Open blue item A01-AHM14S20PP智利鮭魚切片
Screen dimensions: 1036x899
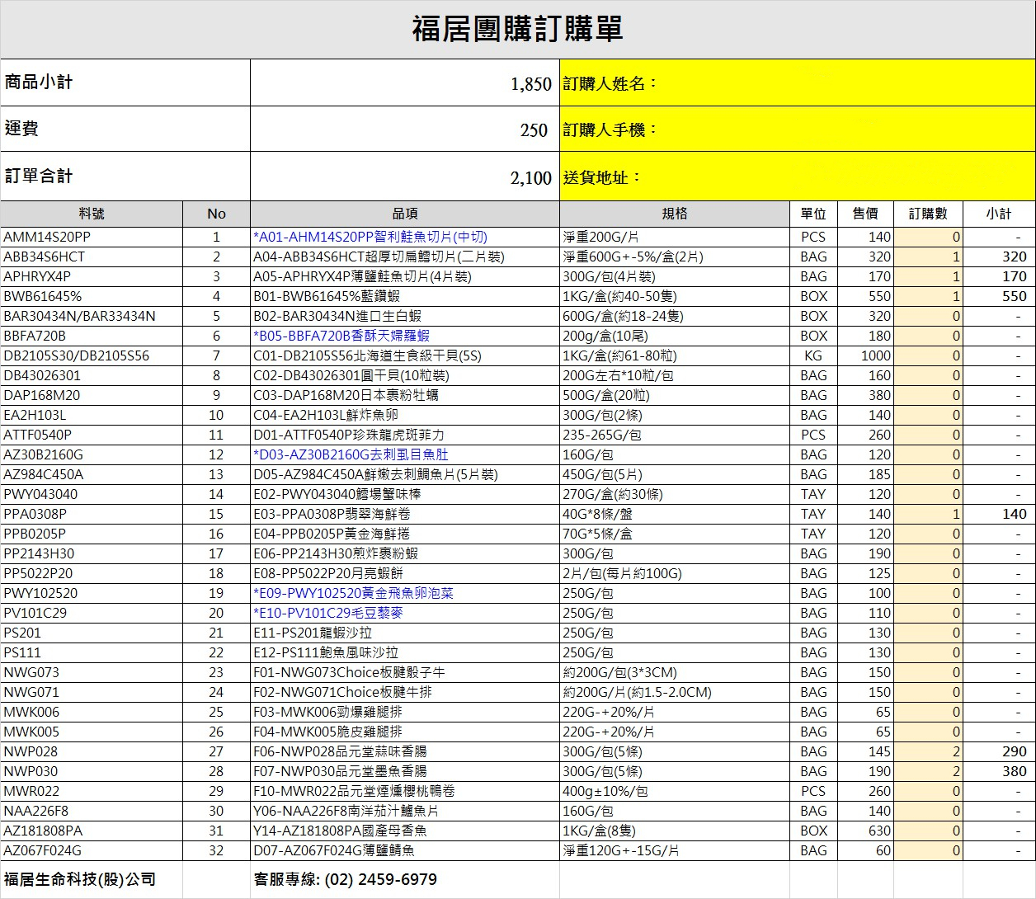click(x=370, y=237)
